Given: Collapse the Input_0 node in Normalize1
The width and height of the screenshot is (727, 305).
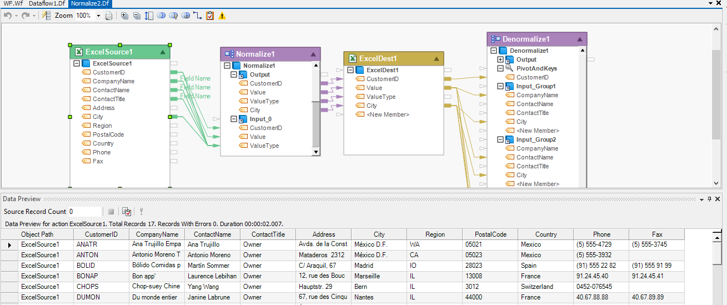Looking at the screenshot, I should [234, 119].
